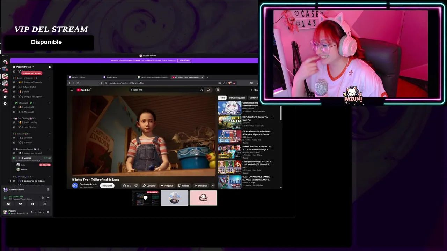
Task: Close the 'It Takes Two' browser tab
Action: click(x=203, y=77)
